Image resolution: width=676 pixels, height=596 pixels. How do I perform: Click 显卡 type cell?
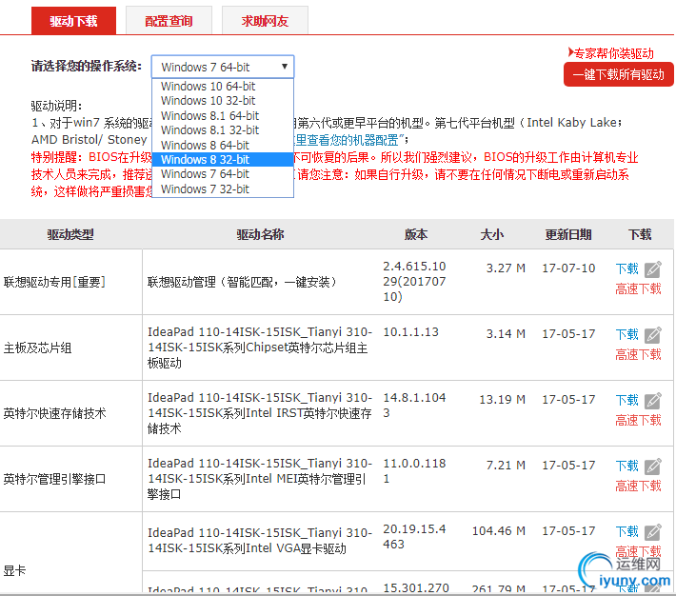tap(14, 570)
